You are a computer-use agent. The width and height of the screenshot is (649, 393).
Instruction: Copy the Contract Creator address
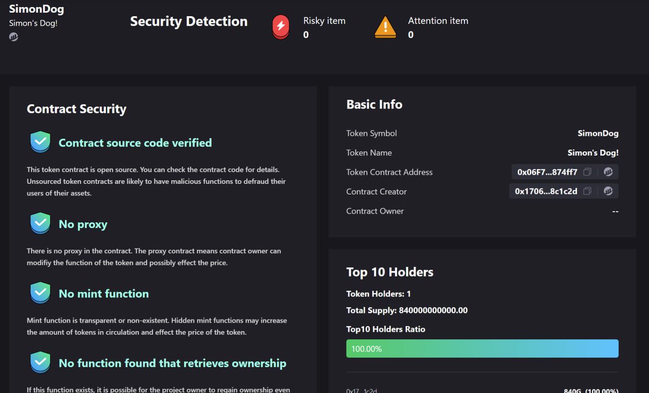pos(587,191)
